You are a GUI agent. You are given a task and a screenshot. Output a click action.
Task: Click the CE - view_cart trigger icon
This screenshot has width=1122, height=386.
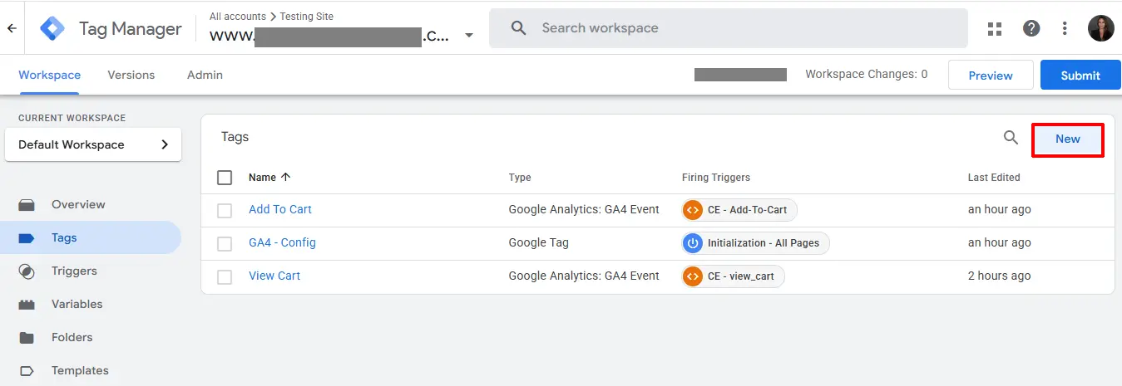pyautogui.click(x=693, y=276)
